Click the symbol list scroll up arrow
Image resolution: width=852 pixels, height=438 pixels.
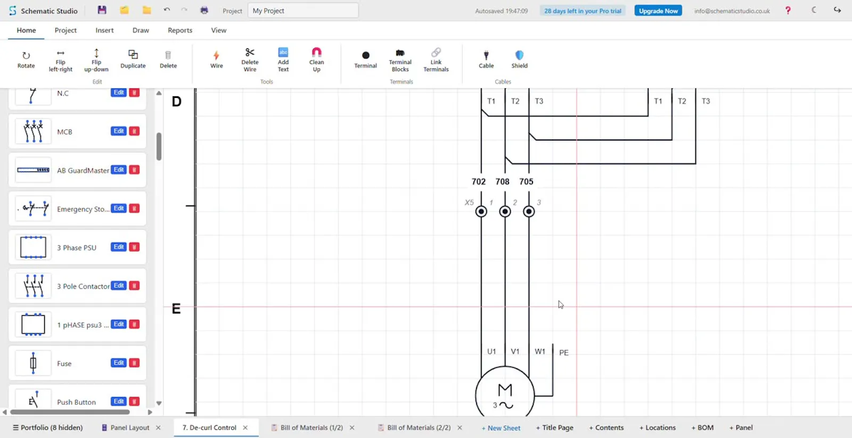pos(159,93)
